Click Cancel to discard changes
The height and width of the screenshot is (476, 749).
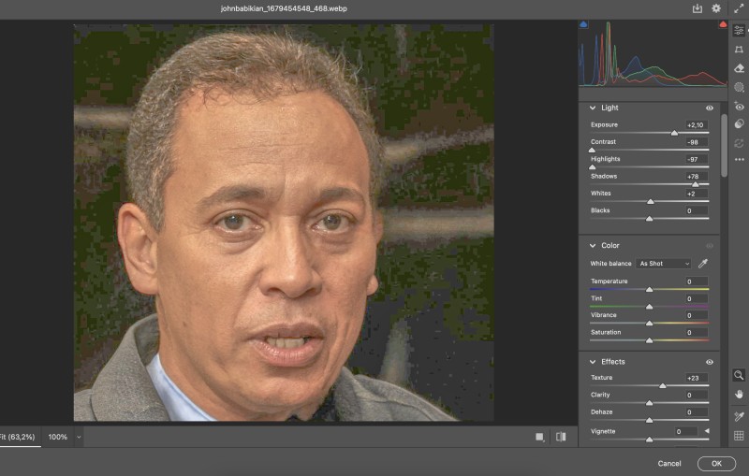point(669,463)
